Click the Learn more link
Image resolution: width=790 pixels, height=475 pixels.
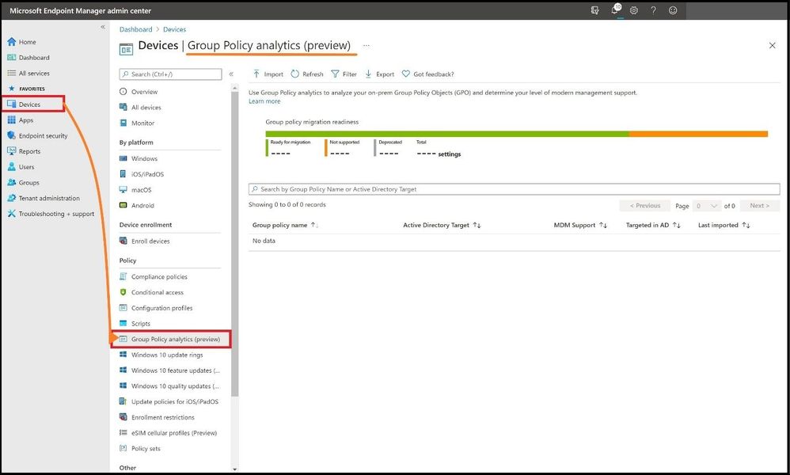tap(264, 101)
